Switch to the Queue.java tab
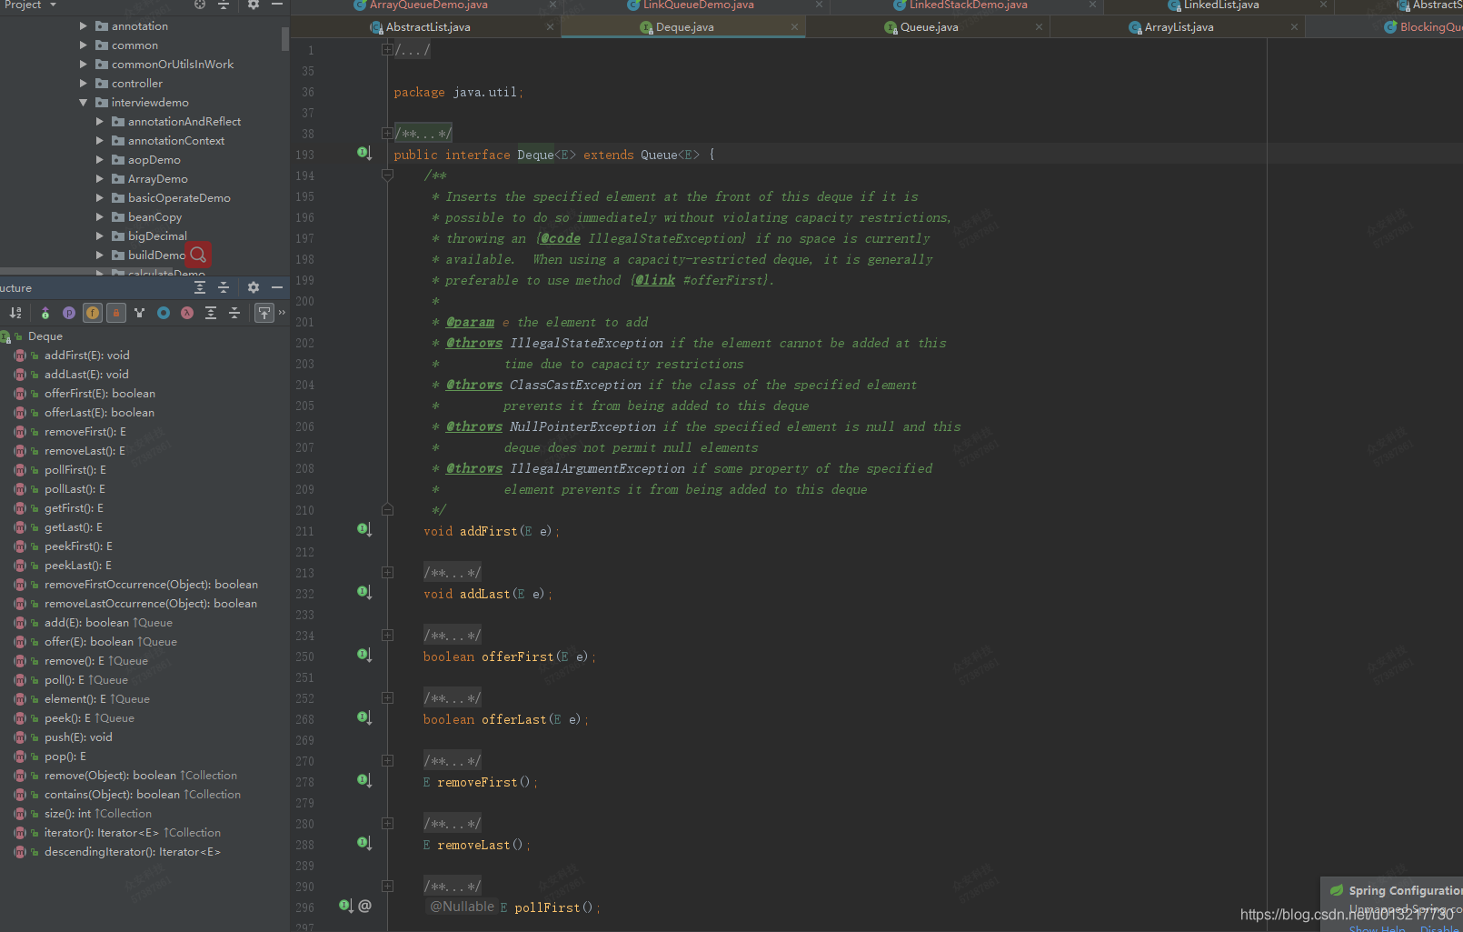The width and height of the screenshot is (1463, 932). click(x=929, y=27)
